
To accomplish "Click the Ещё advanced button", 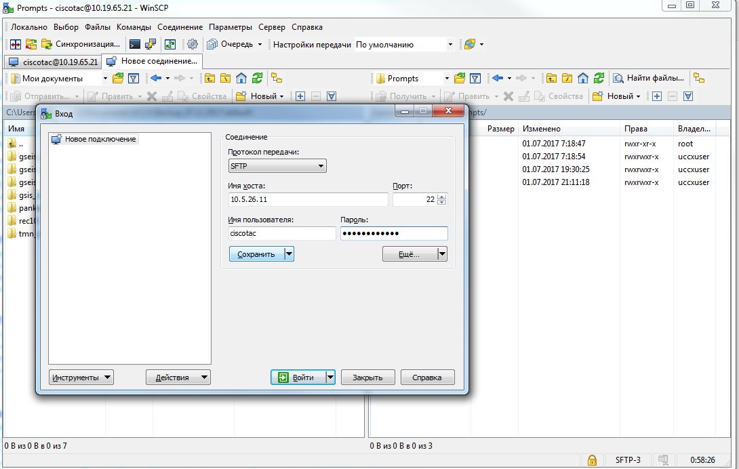I will coord(409,254).
